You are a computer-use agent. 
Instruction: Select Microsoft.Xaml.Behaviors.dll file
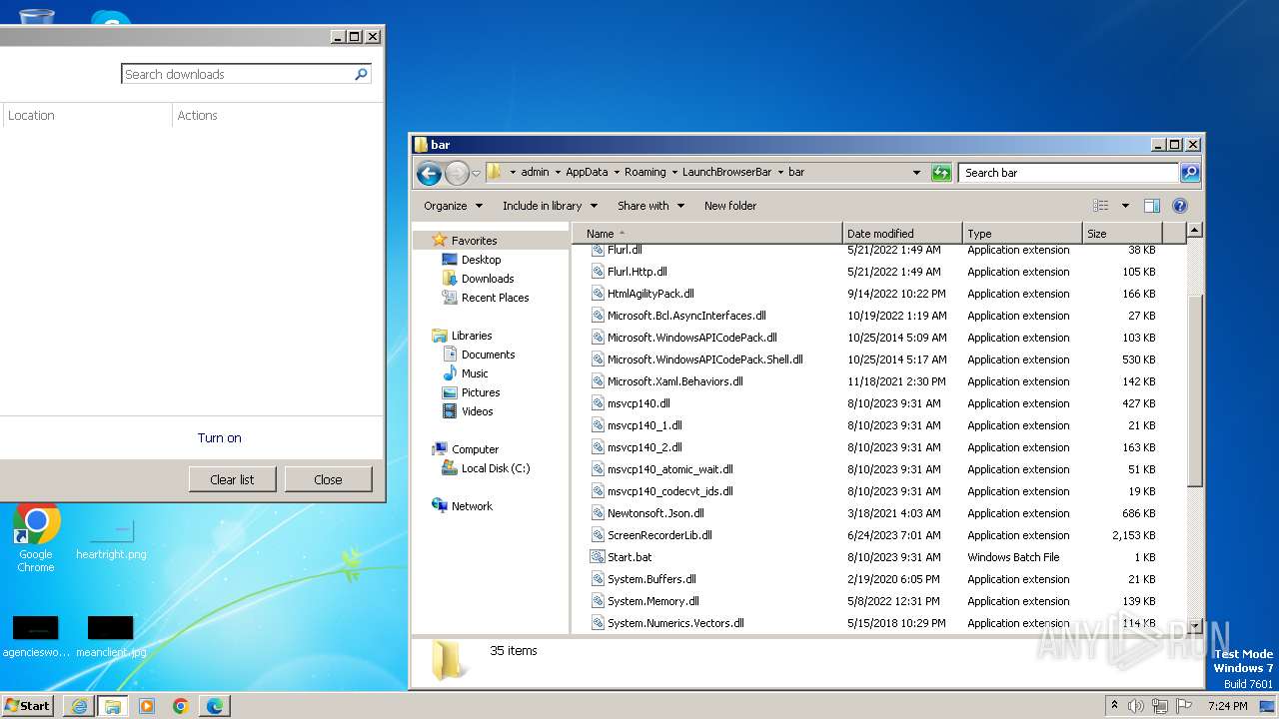click(x=674, y=381)
